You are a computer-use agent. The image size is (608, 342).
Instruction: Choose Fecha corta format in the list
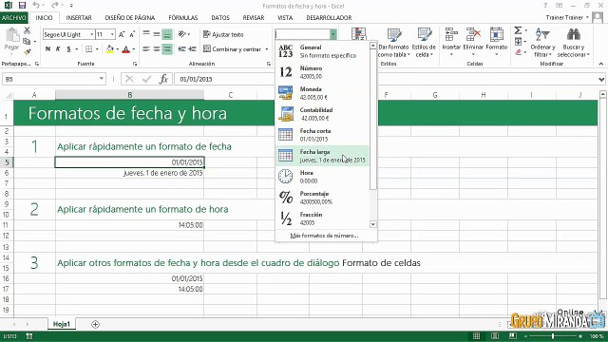(322, 135)
